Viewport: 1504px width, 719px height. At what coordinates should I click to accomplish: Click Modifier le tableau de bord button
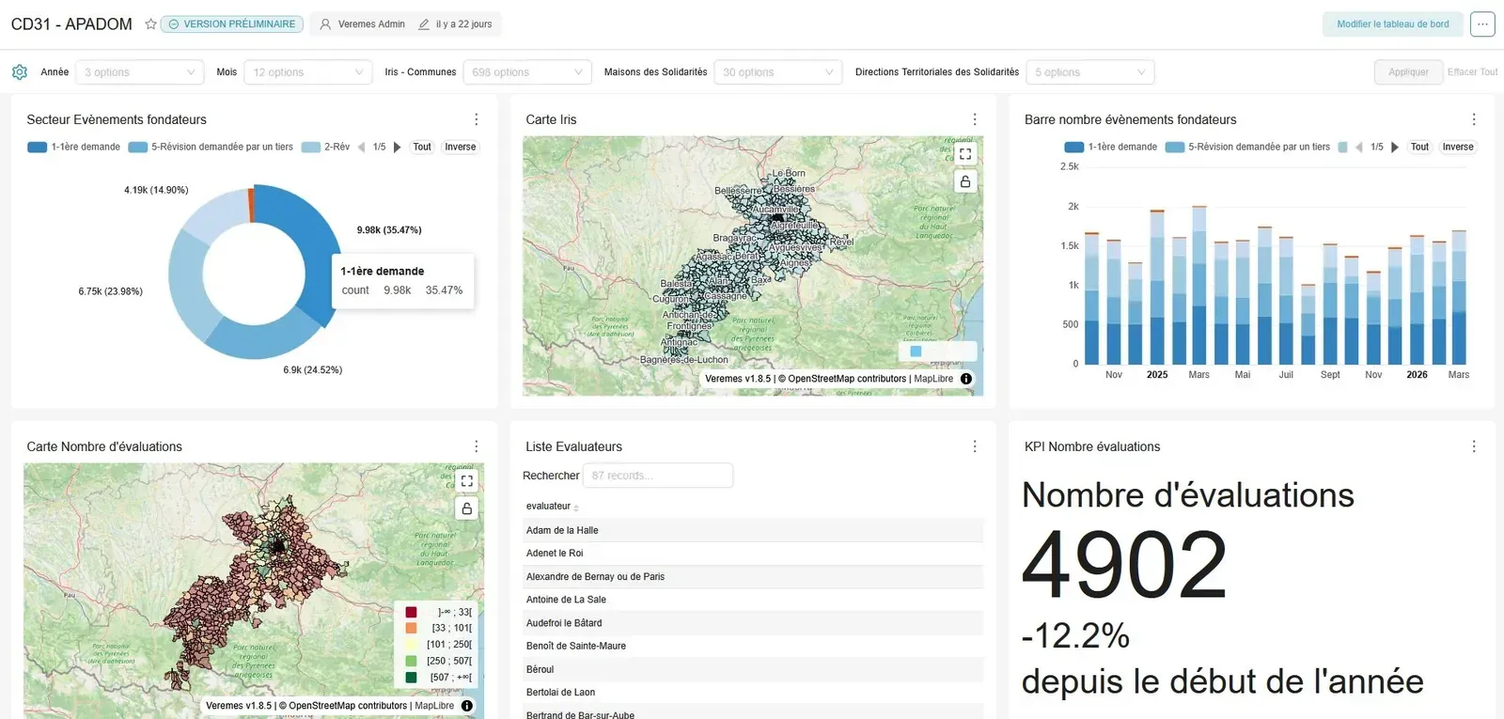[x=1393, y=24]
